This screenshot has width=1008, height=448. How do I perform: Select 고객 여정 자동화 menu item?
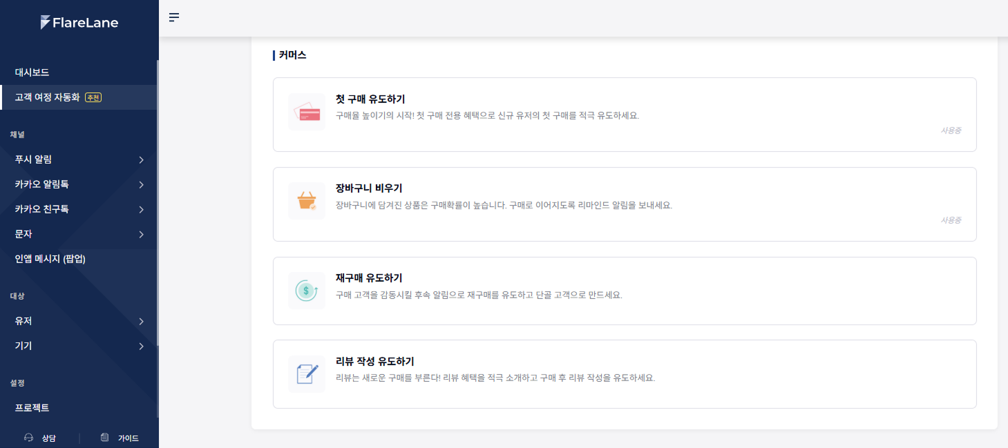click(x=79, y=97)
